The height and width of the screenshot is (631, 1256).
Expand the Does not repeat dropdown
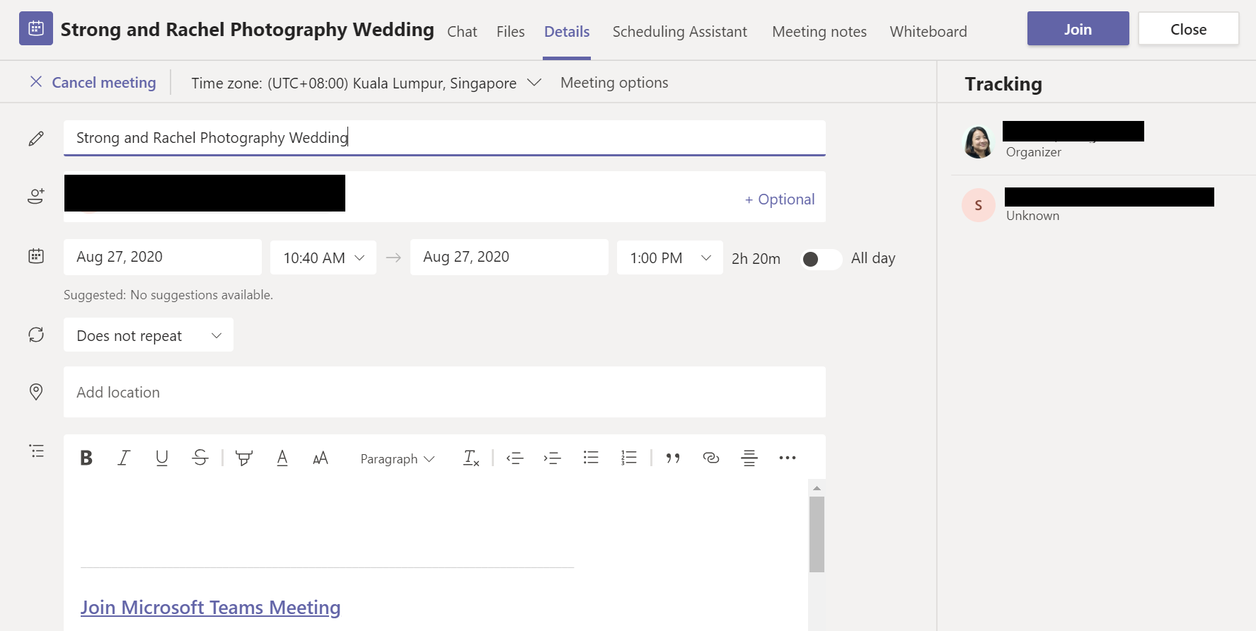[149, 335]
